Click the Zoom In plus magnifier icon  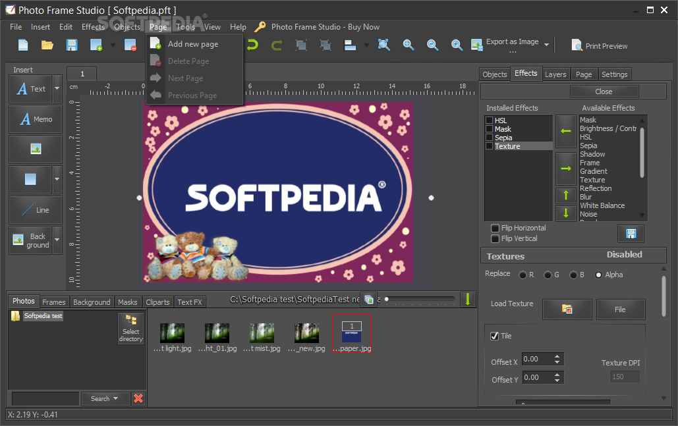(457, 45)
